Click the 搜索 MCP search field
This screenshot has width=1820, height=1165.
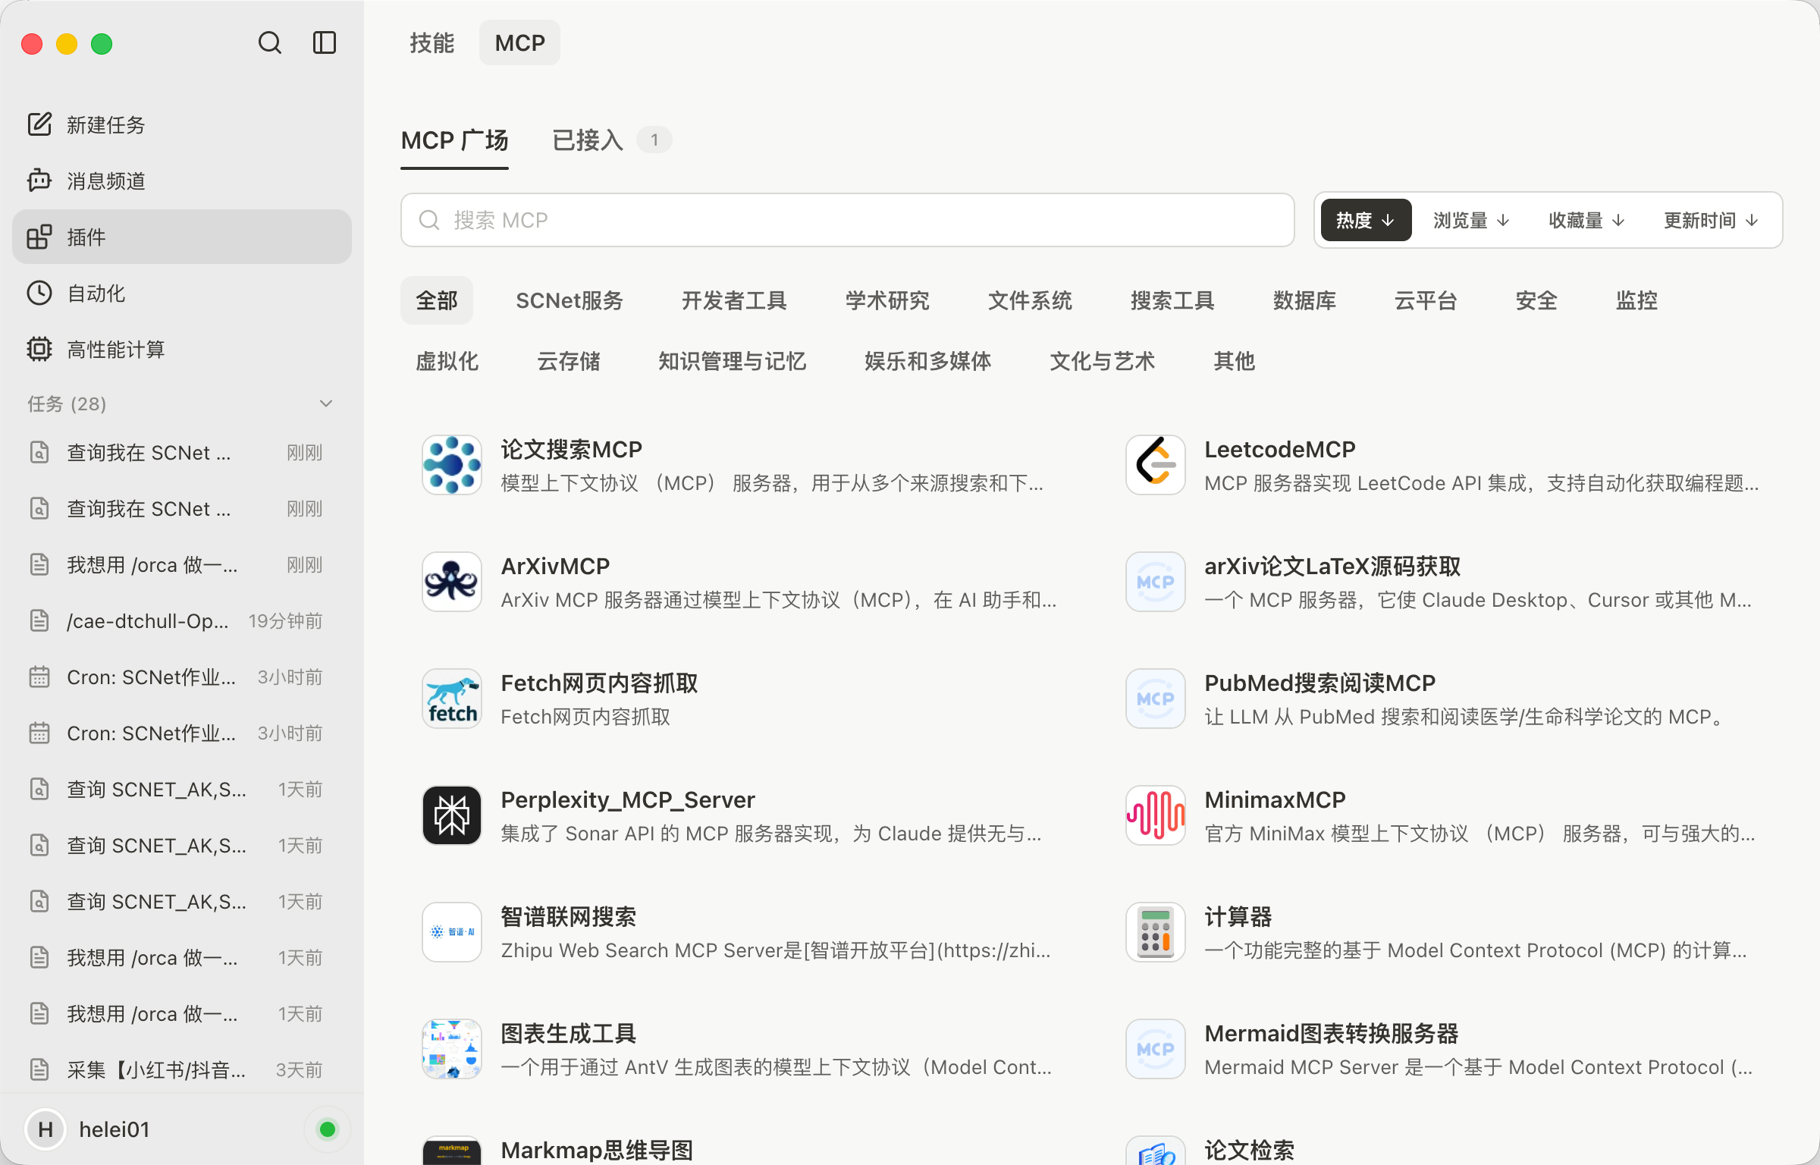pos(847,220)
